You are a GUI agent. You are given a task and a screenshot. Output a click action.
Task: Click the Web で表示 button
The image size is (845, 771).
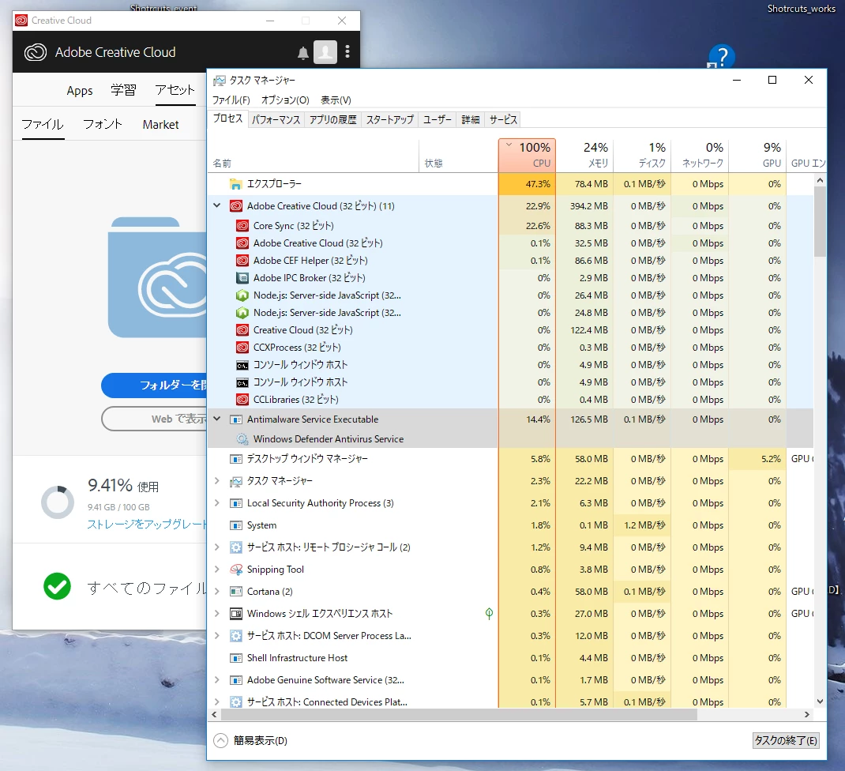click(x=154, y=419)
